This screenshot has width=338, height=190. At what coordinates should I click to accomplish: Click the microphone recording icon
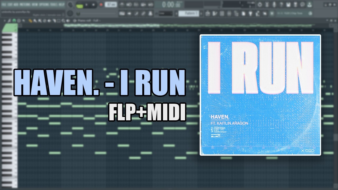tap(274, 4)
